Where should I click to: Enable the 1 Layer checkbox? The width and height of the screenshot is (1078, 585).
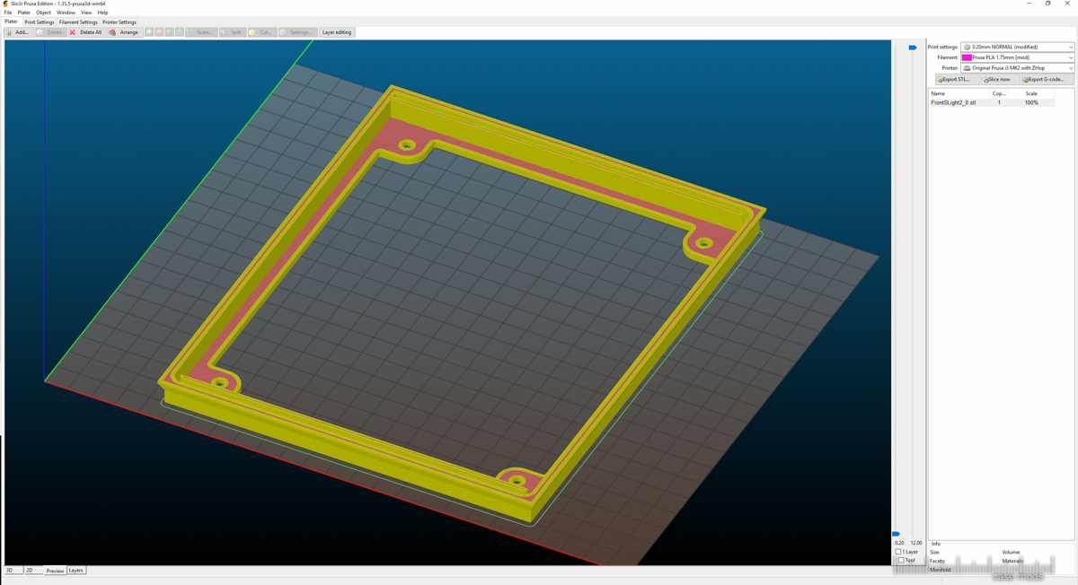click(x=899, y=552)
